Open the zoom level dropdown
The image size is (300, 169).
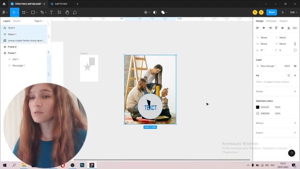[293, 13]
